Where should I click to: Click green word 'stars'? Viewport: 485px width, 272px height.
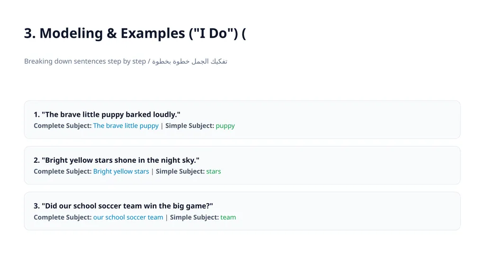click(214, 172)
